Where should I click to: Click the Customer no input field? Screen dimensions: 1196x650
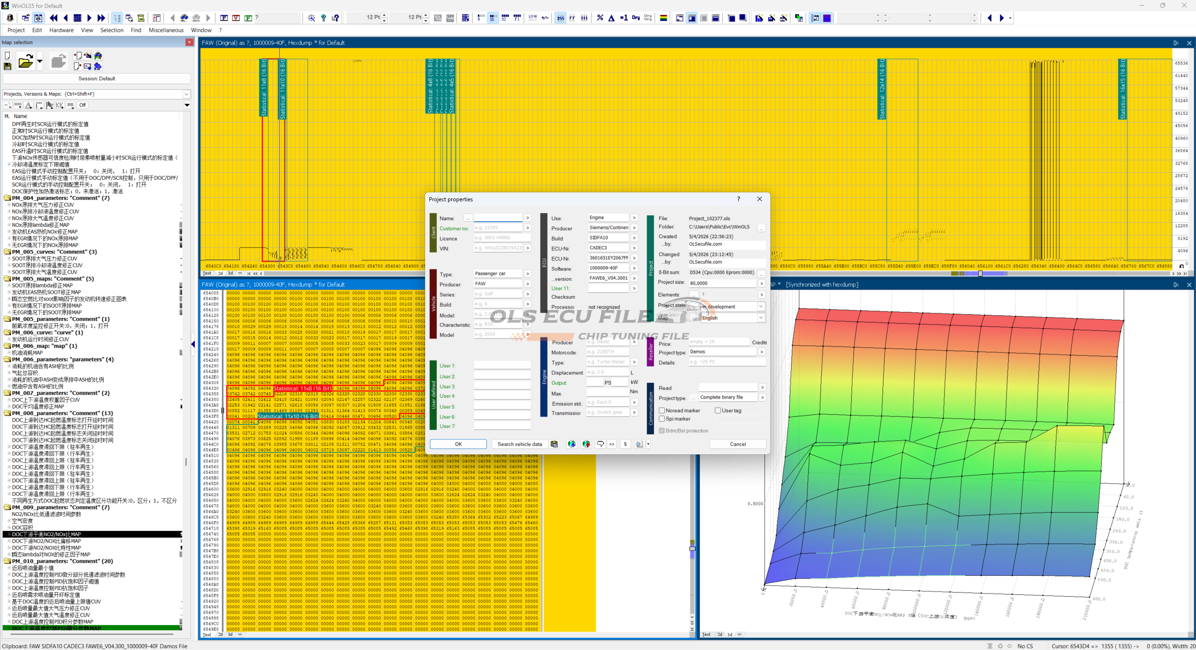498,228
